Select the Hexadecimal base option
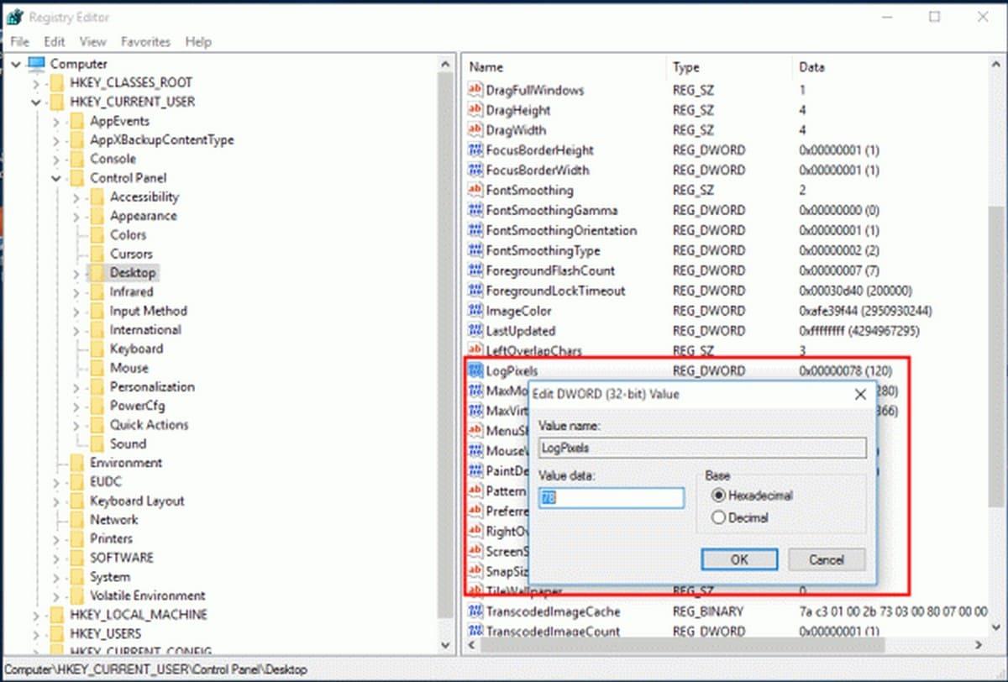1008x682 pixels. pyautogui.click(x=752, y=496)
